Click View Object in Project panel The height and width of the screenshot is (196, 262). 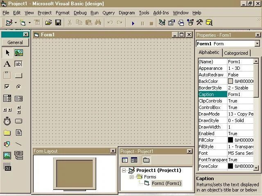pos(134,160)
